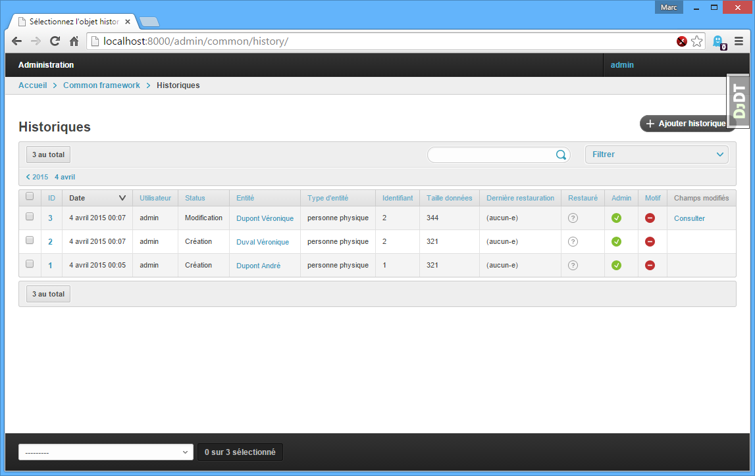Switch to the Sélectionnez l'objet browser tab
Viewport: 755px width, 476px height.
pyautogui.click(x=72, y=22)
